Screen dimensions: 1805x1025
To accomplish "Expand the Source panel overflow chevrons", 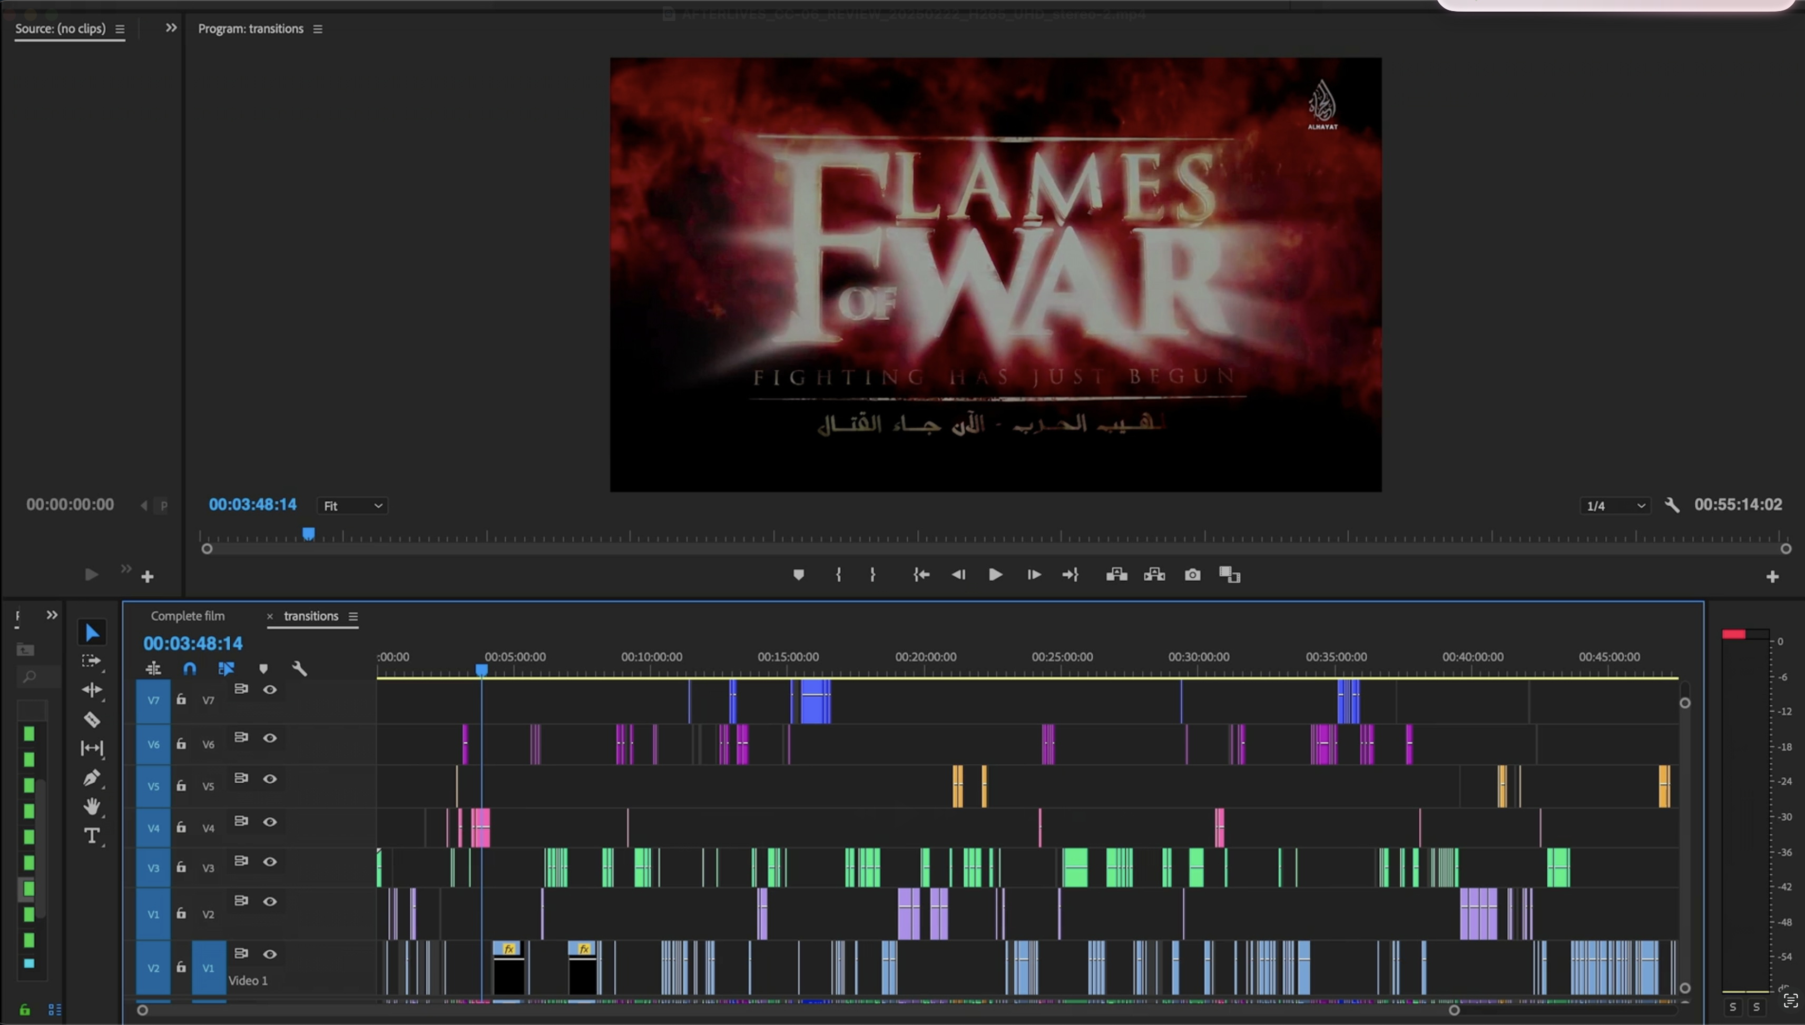I will 171,28.
